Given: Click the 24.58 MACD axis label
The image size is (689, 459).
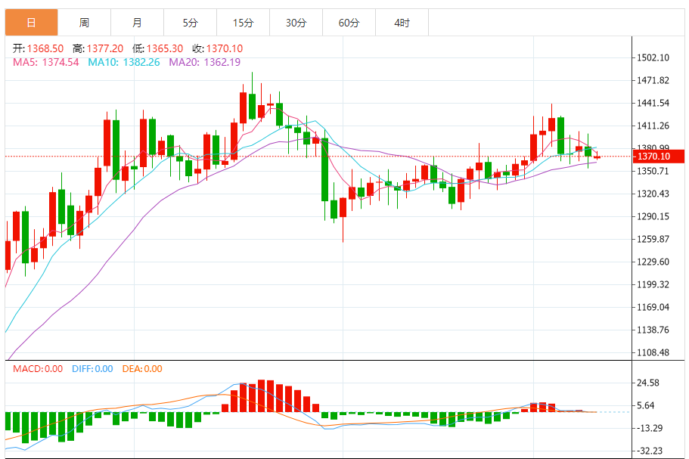Looking at the screenshot, I should click(648, 383).
